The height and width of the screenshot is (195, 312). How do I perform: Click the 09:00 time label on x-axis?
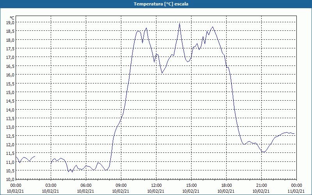pos(121,186)
